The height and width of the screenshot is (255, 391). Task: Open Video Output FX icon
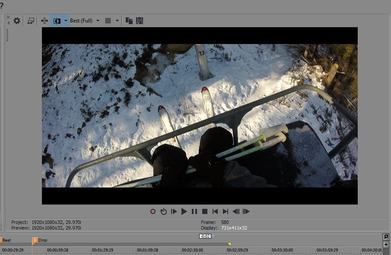45,21
